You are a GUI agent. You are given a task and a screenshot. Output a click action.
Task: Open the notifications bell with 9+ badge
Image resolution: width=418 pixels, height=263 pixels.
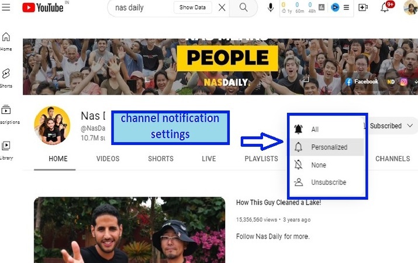[x=385, y=8]
